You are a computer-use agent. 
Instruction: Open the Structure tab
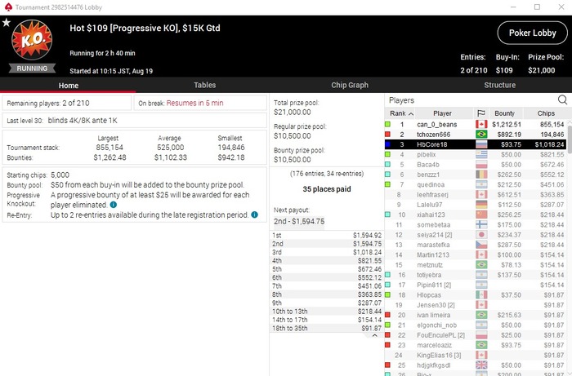tap(499, 85)
